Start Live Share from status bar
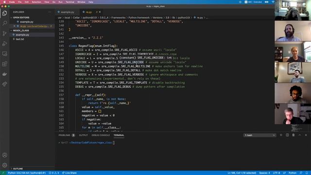 (x=69, y=173)
